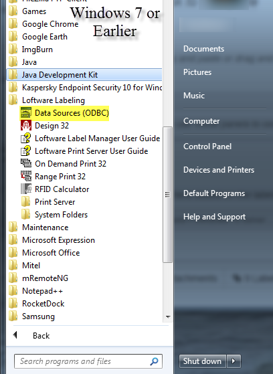Collapse the Loftware Labeling folder
273x374 pixels.
pos(47,100)
